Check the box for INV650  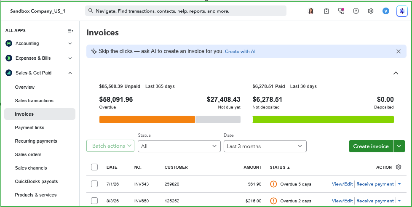coord(94,201)
